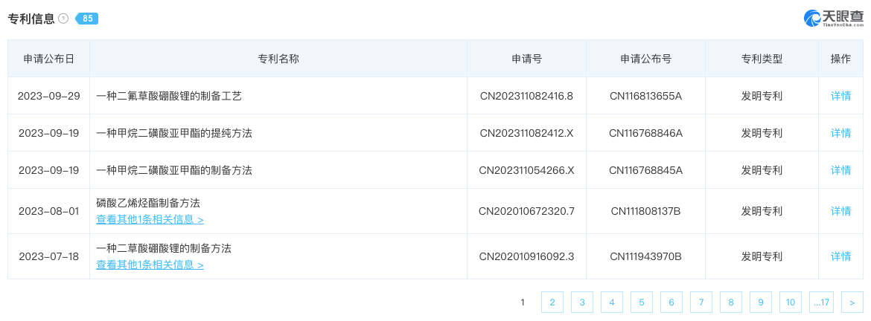Expand related info under 一种二草酸硼酸锂的制备方法
Viewport: 871px width, 321px height.
150,265
